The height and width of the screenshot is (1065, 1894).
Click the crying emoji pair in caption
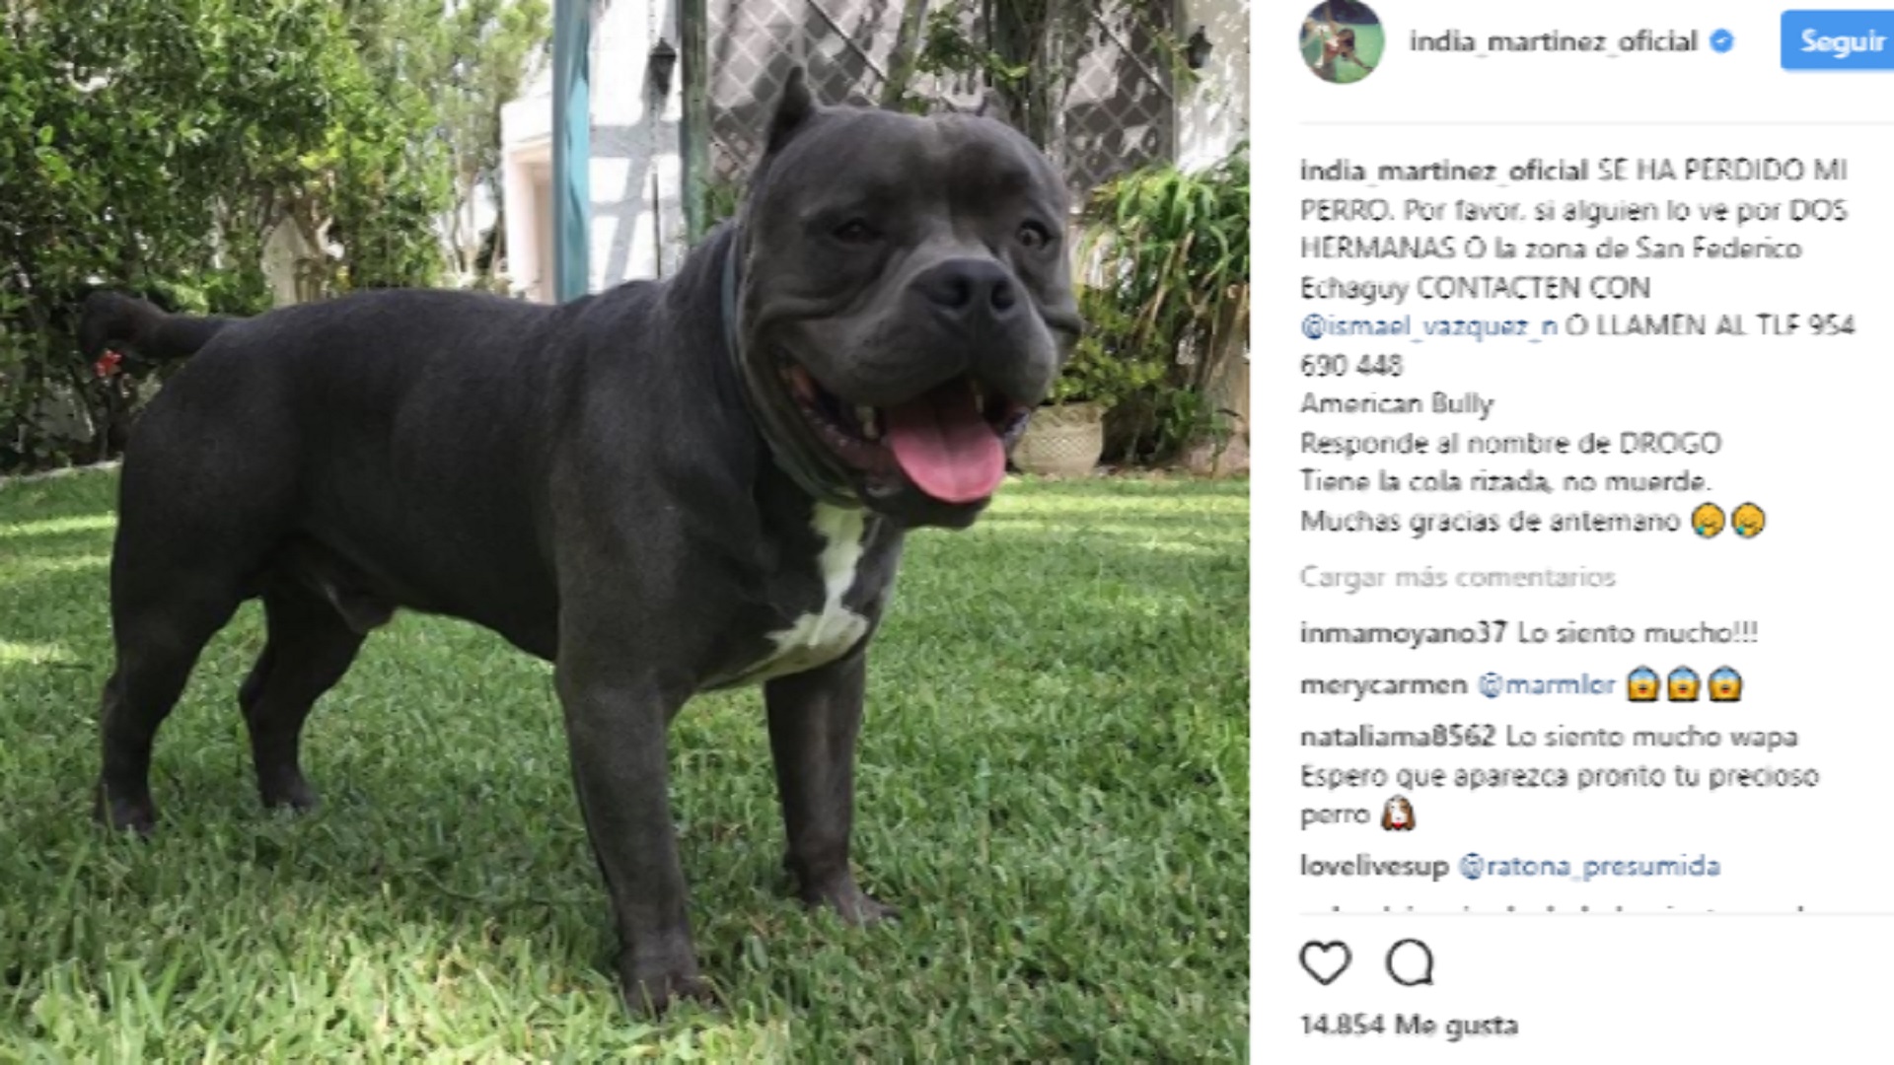pyautogui.click(x=1727, y=520)
